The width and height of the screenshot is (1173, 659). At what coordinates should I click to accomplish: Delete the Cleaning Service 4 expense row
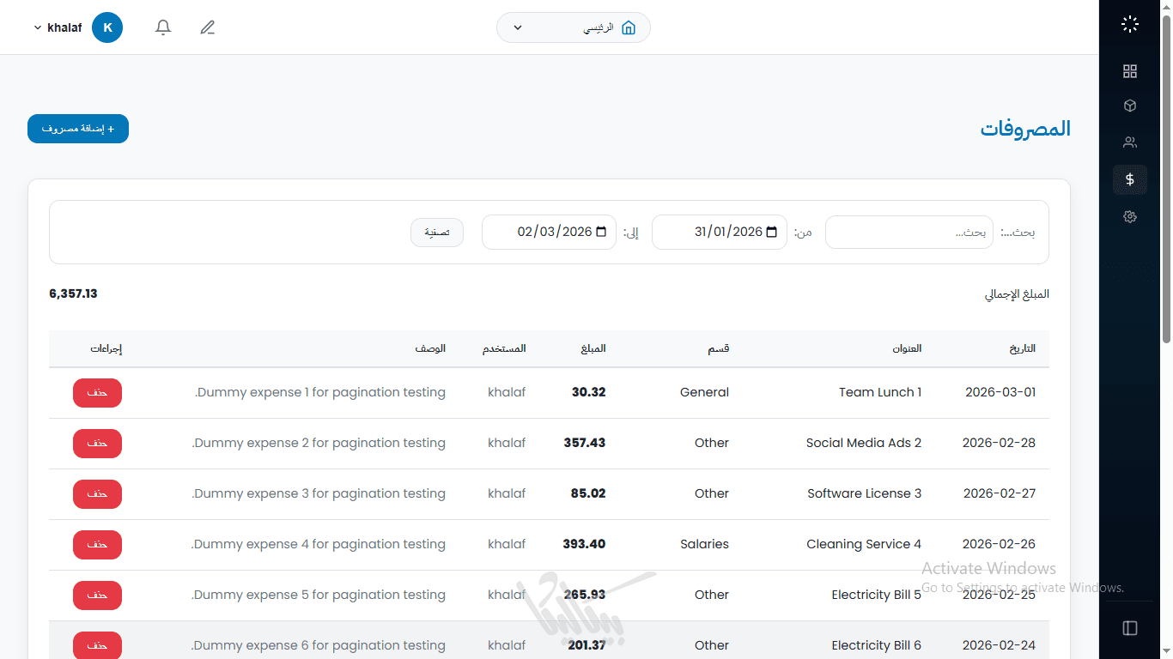point(97,544)
